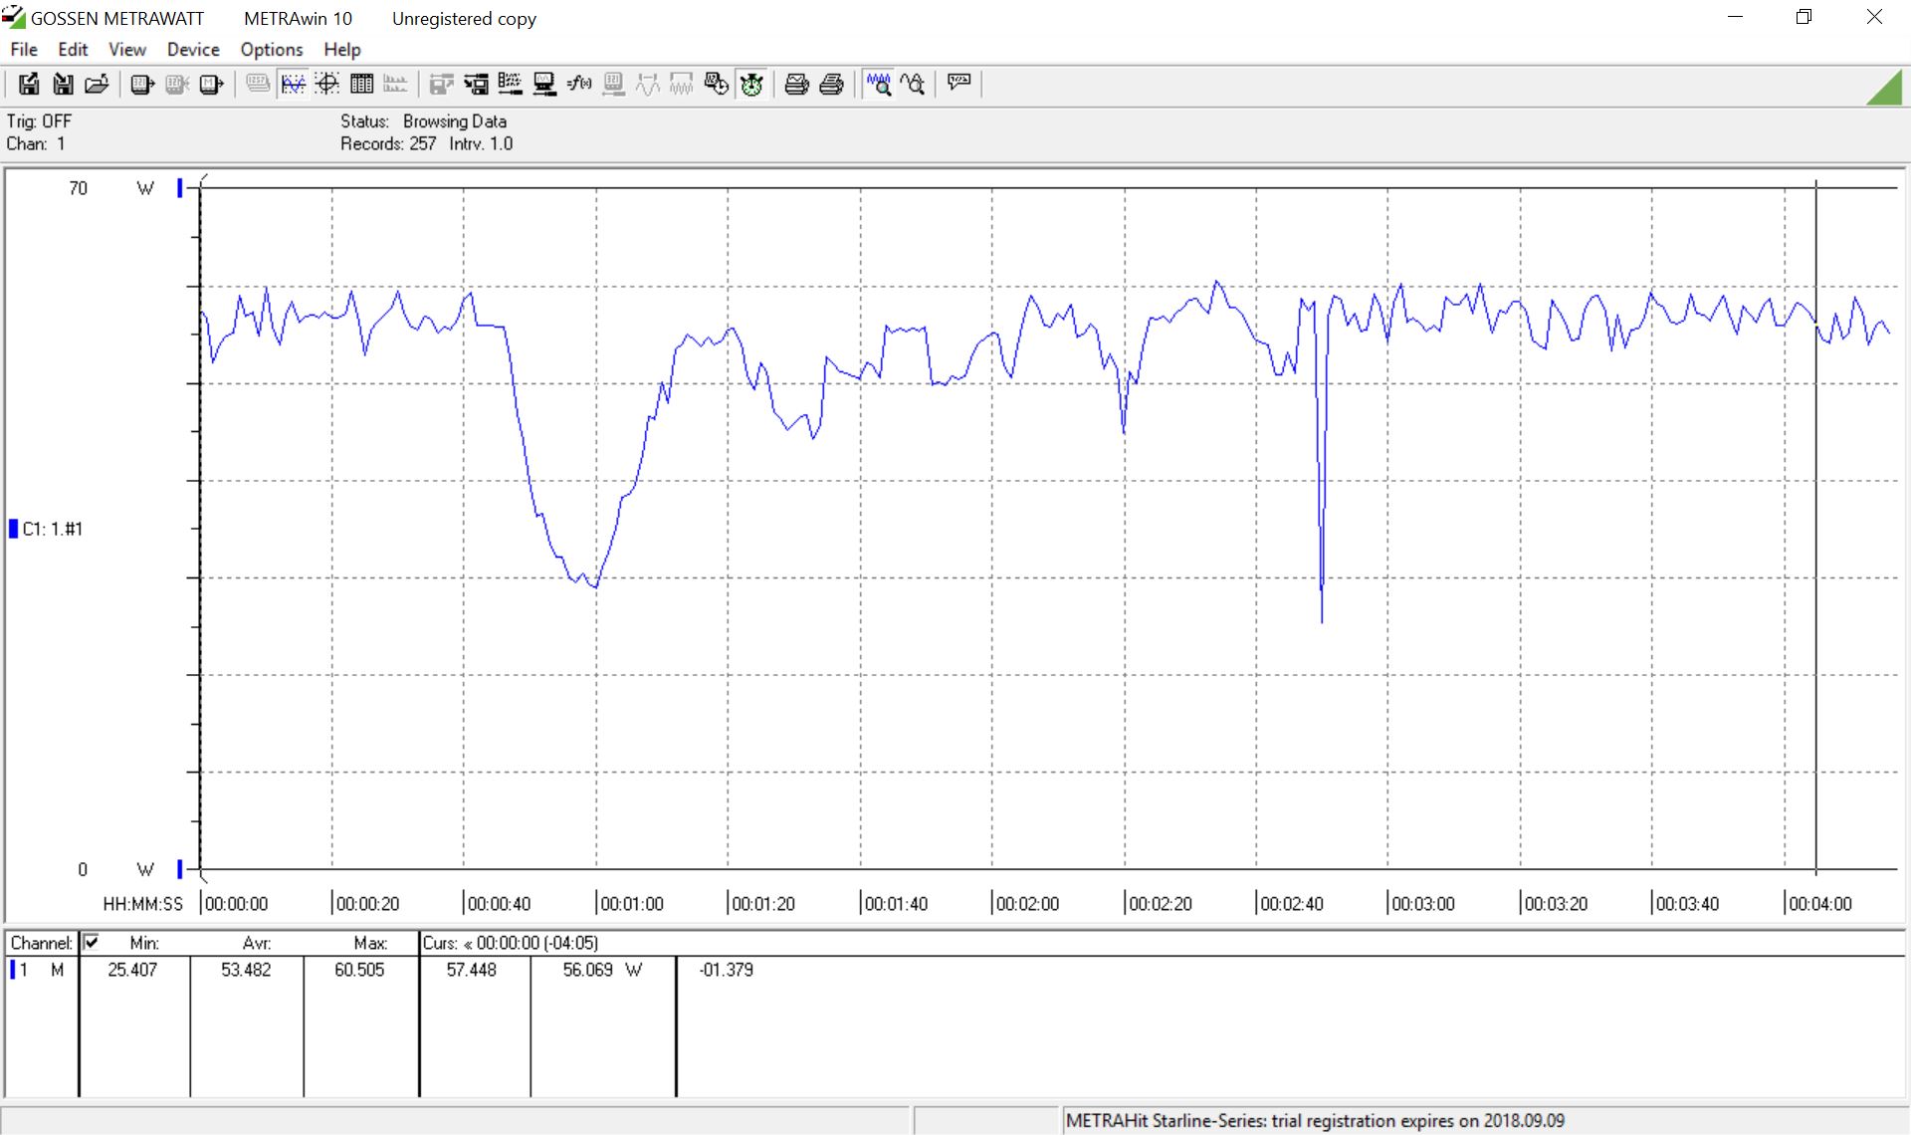Click the blue upper Y-axis marker at 70 W

tap(180, 187)
